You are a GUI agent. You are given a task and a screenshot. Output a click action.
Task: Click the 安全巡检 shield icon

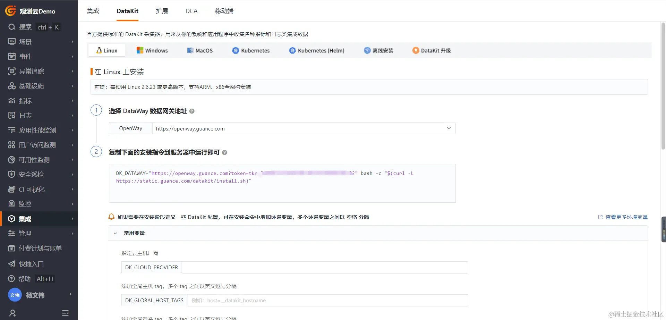pyautogui.click(x=12, y=174)
